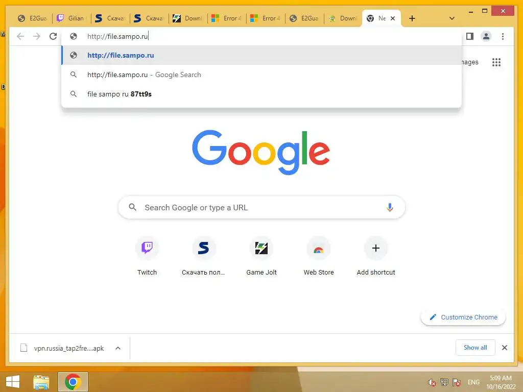This screenshot has height=392, width=523.
Task: Click the address bar URL field
Action: pos(262,36)
